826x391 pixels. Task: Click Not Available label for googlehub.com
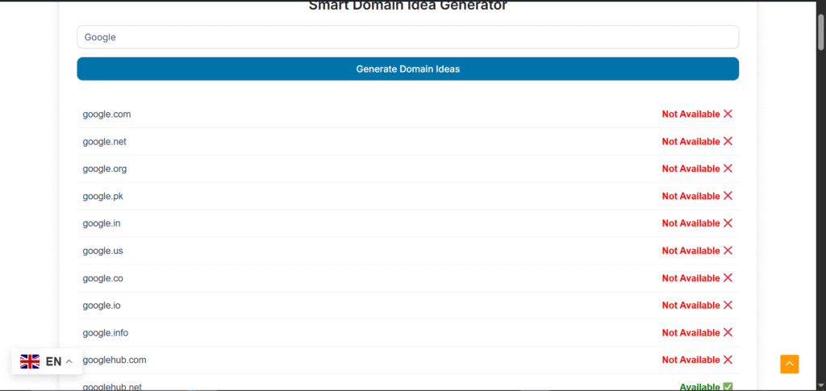[x=690, y=360]
